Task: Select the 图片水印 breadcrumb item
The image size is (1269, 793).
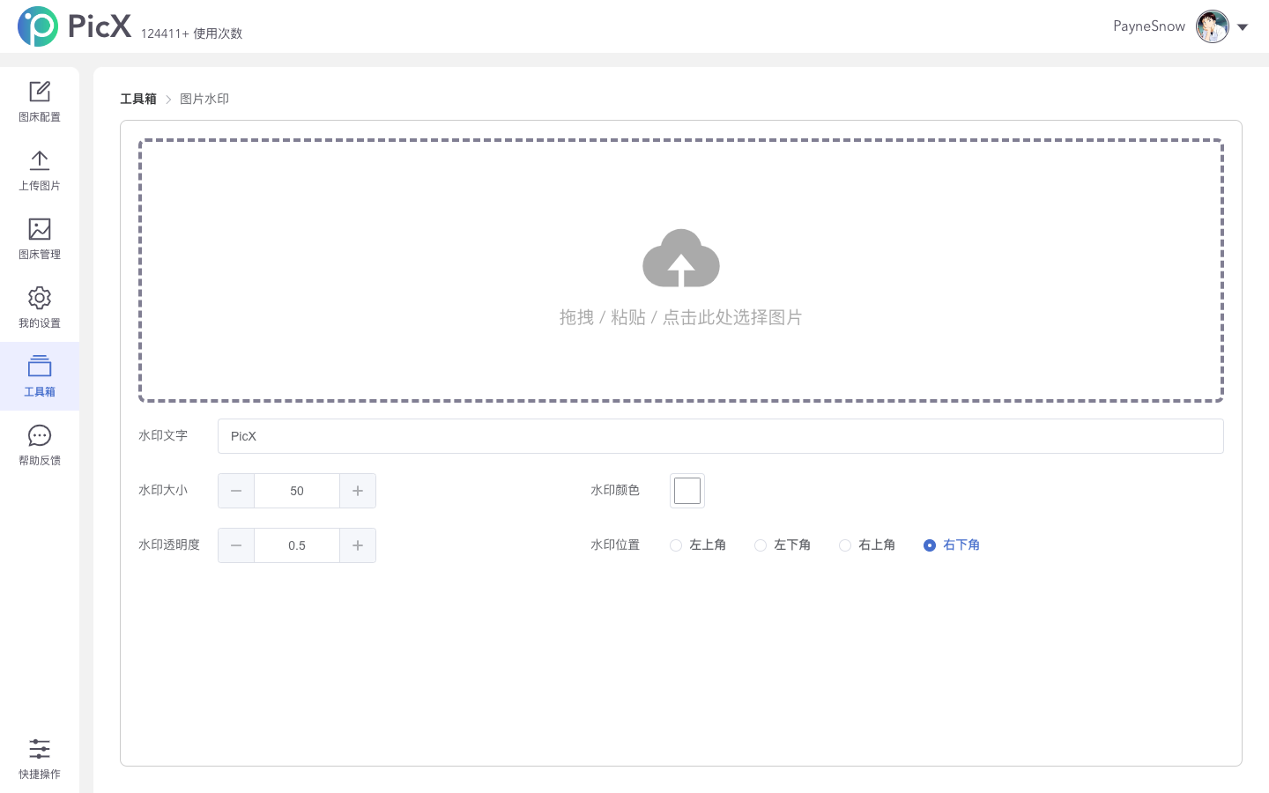Action: pos(204,99)
